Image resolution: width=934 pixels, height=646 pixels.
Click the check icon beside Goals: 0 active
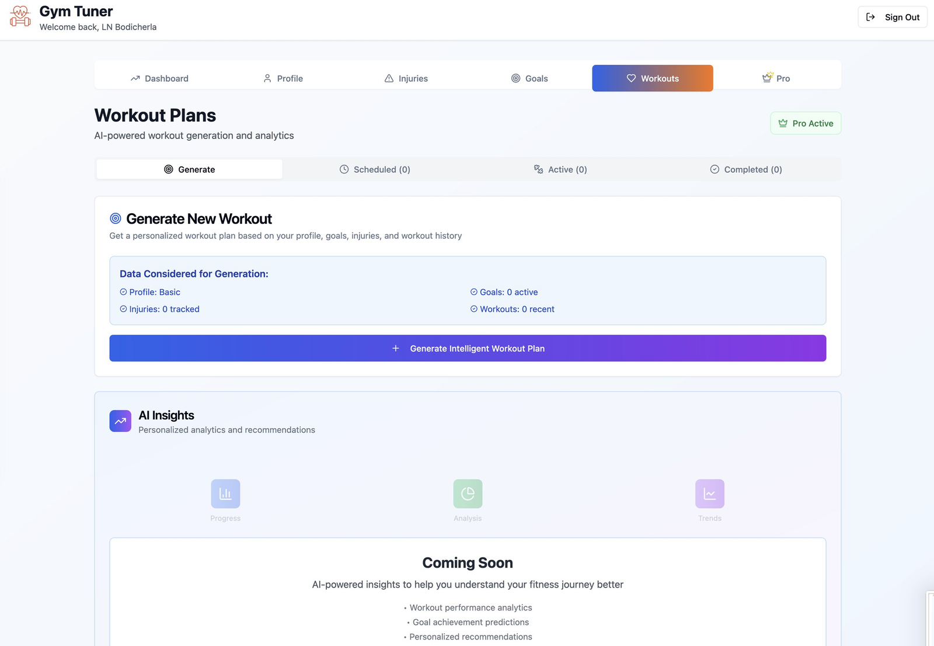pyautogui.click(x=474, y=292)
